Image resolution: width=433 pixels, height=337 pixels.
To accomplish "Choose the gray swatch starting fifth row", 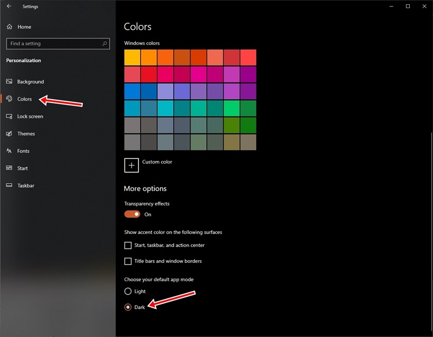I will click(132, 125).
